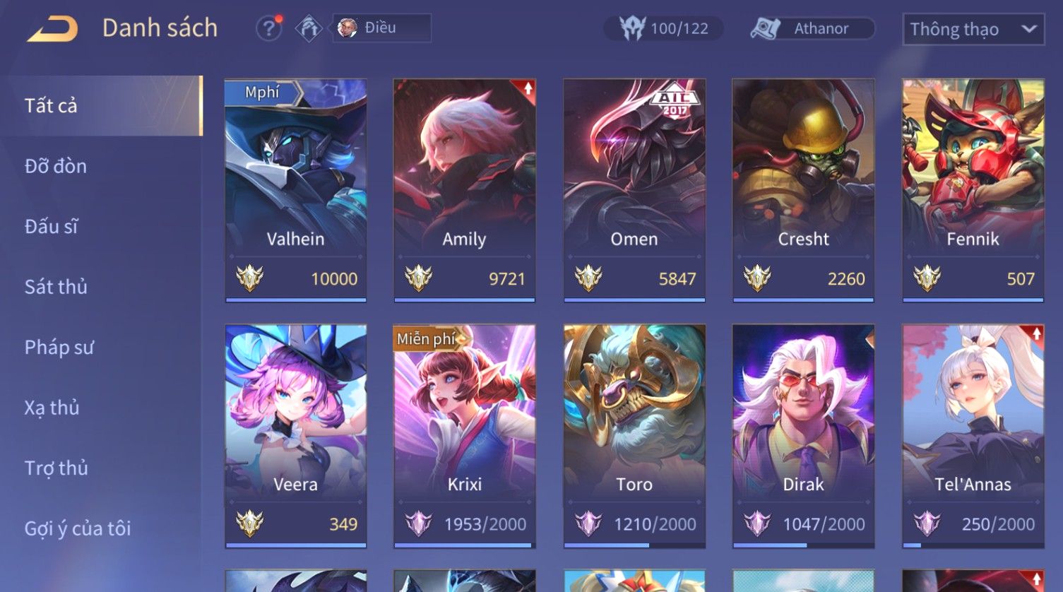Click the Athanor button
1063x592 pixels.
click(813, 28)
